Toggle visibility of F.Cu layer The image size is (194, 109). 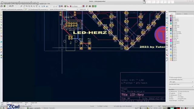(172, 16)
